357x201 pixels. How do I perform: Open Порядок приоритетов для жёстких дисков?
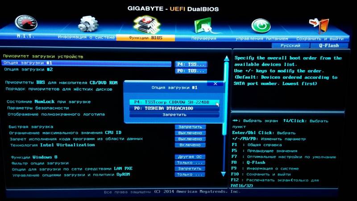pos(59,89)
